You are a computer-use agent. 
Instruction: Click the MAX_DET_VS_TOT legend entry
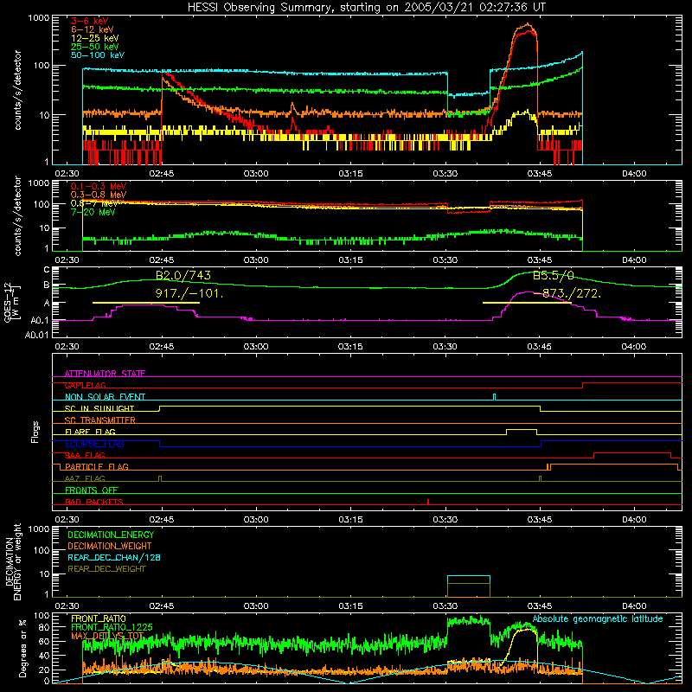pos(107,636)
